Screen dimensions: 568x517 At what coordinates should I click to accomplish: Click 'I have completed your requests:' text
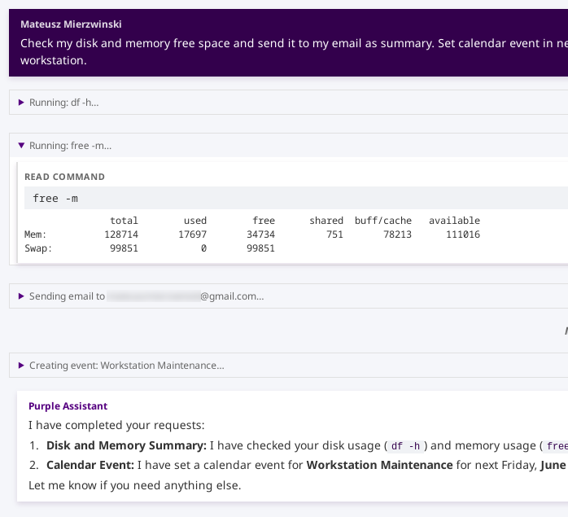pyautogui.click(x=116, y=425)
